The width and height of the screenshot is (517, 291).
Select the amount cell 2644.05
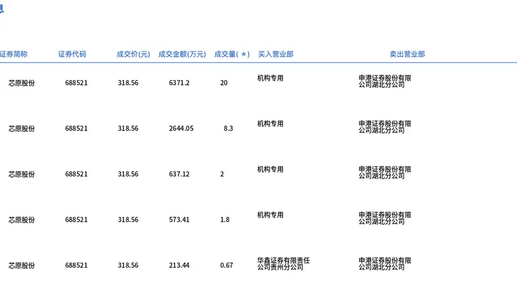(182, 128)
